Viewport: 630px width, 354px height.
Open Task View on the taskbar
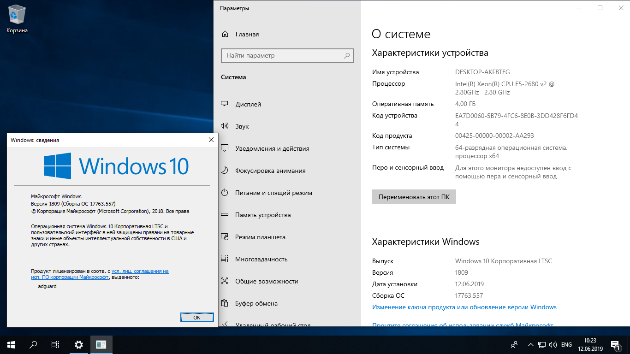point(55,345)
